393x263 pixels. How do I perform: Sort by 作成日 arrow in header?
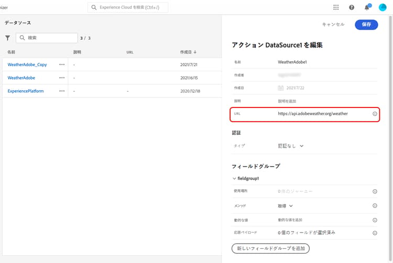coord(195,52)
